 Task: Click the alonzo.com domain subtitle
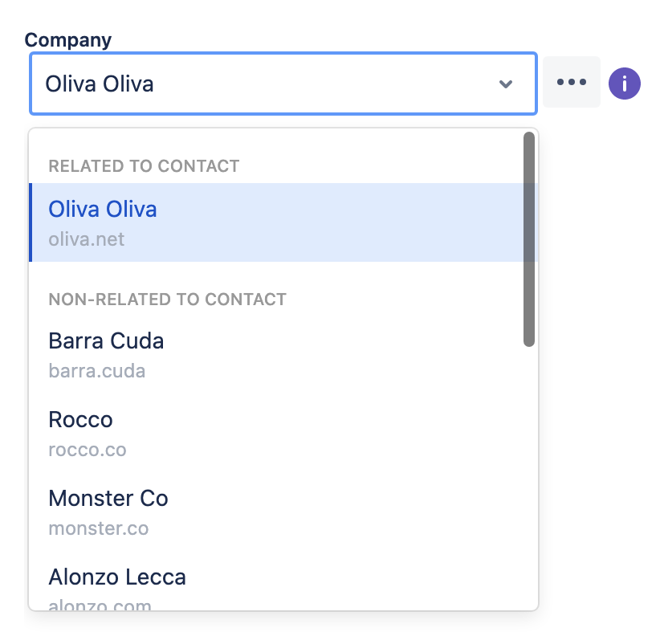(100, 605)
